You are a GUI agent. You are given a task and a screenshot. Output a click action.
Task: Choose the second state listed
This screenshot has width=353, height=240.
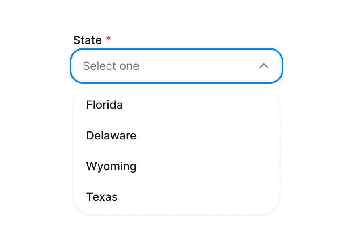click(111, 135)
